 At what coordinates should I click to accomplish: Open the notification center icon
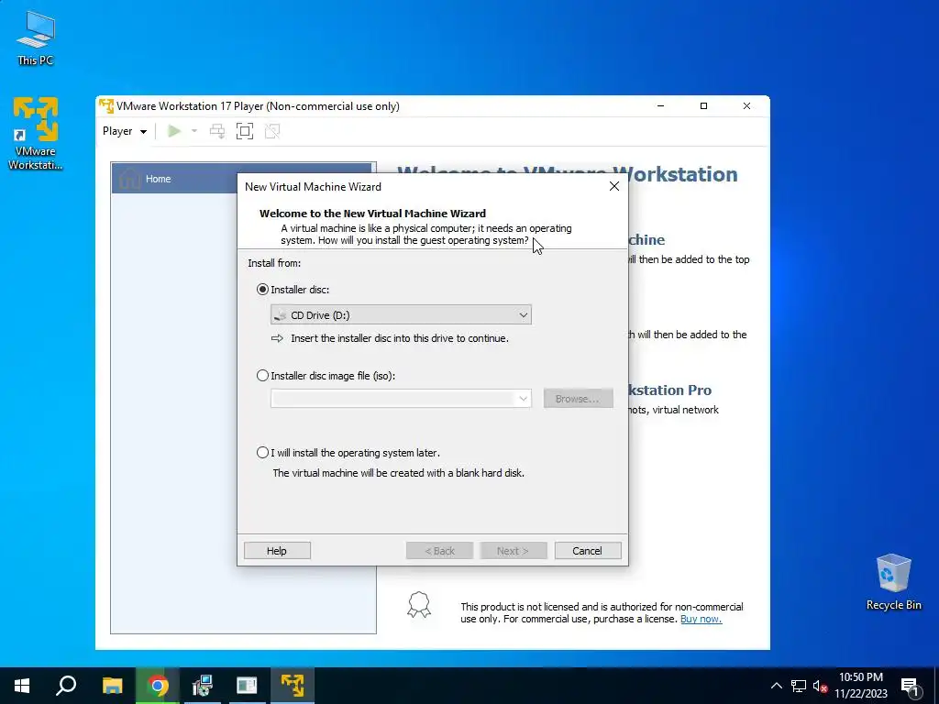pos(910,686)
